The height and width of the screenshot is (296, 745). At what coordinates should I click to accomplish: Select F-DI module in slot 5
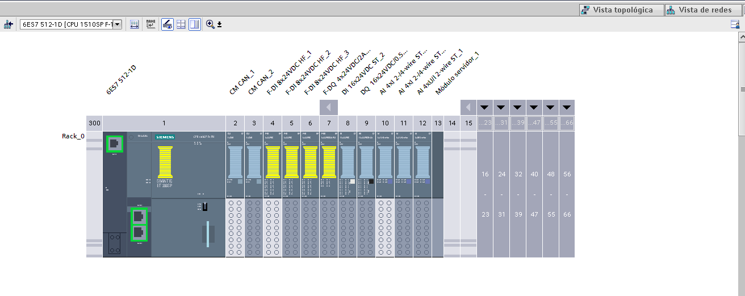(x=291, y=194)
